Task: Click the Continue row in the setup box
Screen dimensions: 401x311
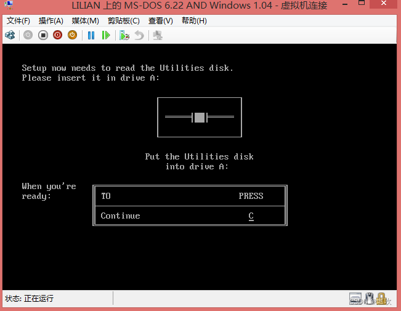Action: (x=190, y=216)
